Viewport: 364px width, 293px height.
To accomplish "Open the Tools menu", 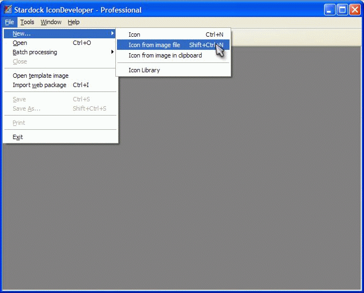I will click(x=27, y=22).
